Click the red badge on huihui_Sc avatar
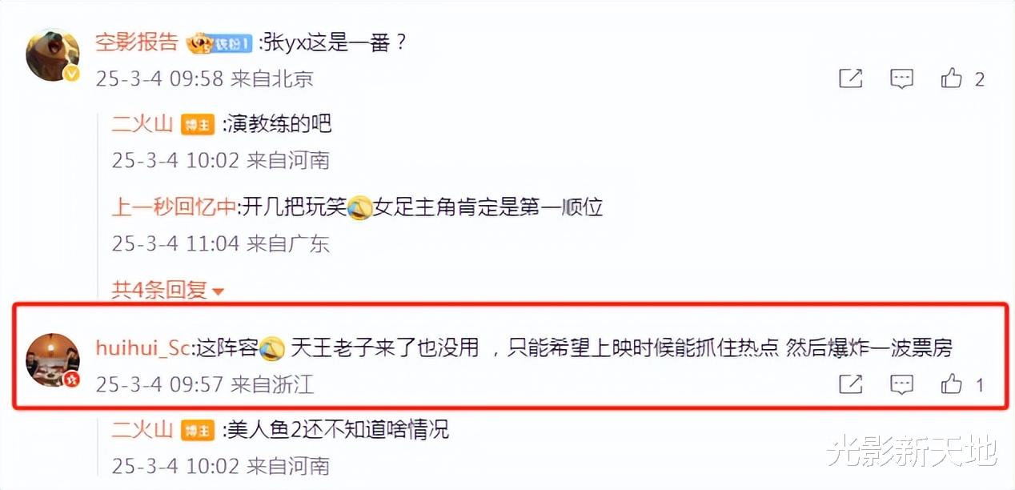Viewport: 1015px width, 490px height. click(x=73, y=380)
